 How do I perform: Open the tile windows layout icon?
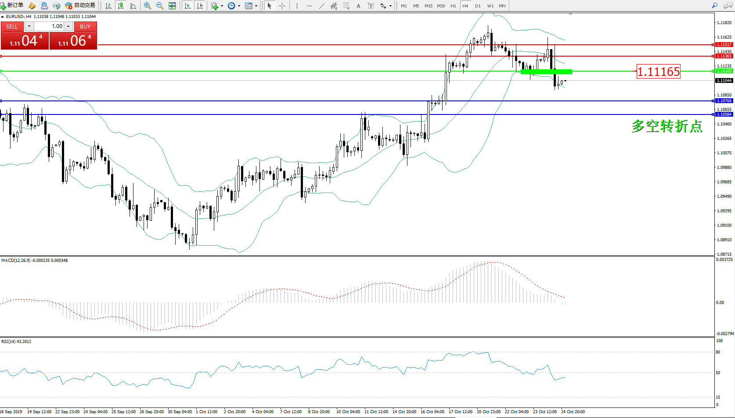pyautogui.click(x=172, y=6)
